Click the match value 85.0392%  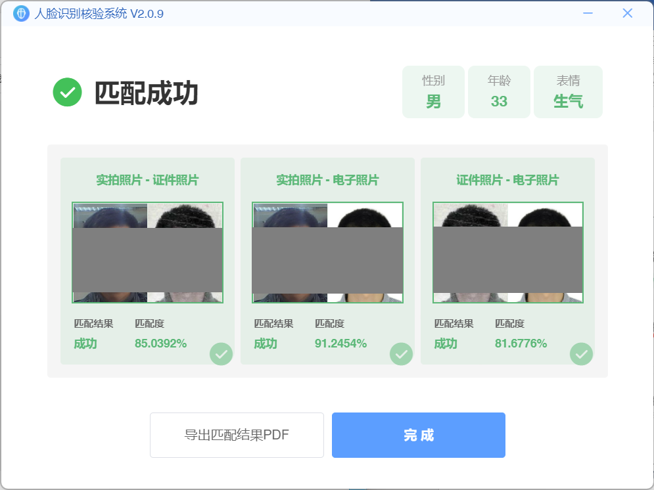tap(160, 344)
